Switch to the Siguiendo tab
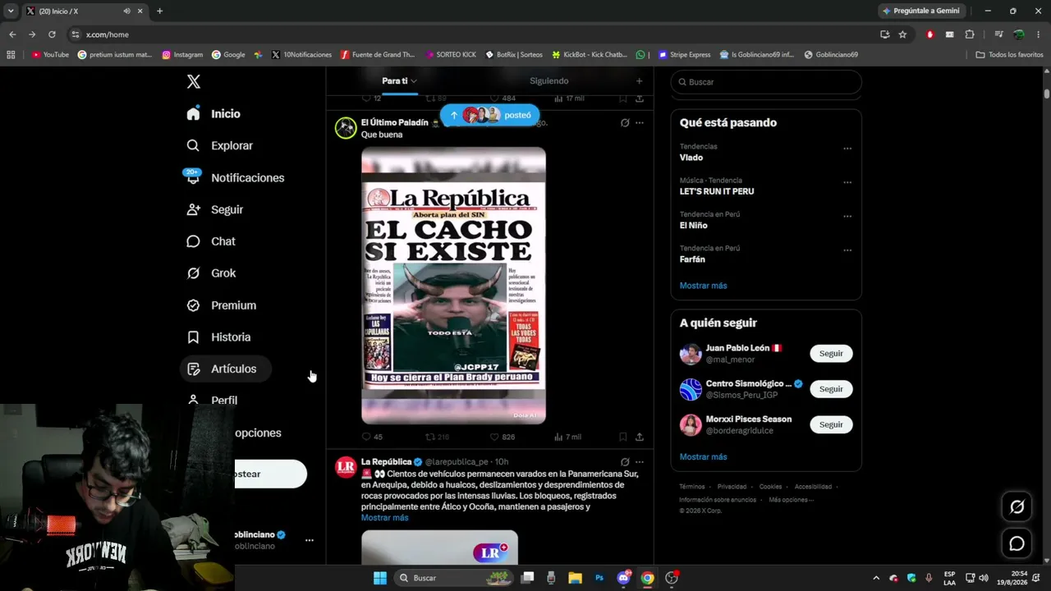The image size is (1051, 591). click(549, 81)
